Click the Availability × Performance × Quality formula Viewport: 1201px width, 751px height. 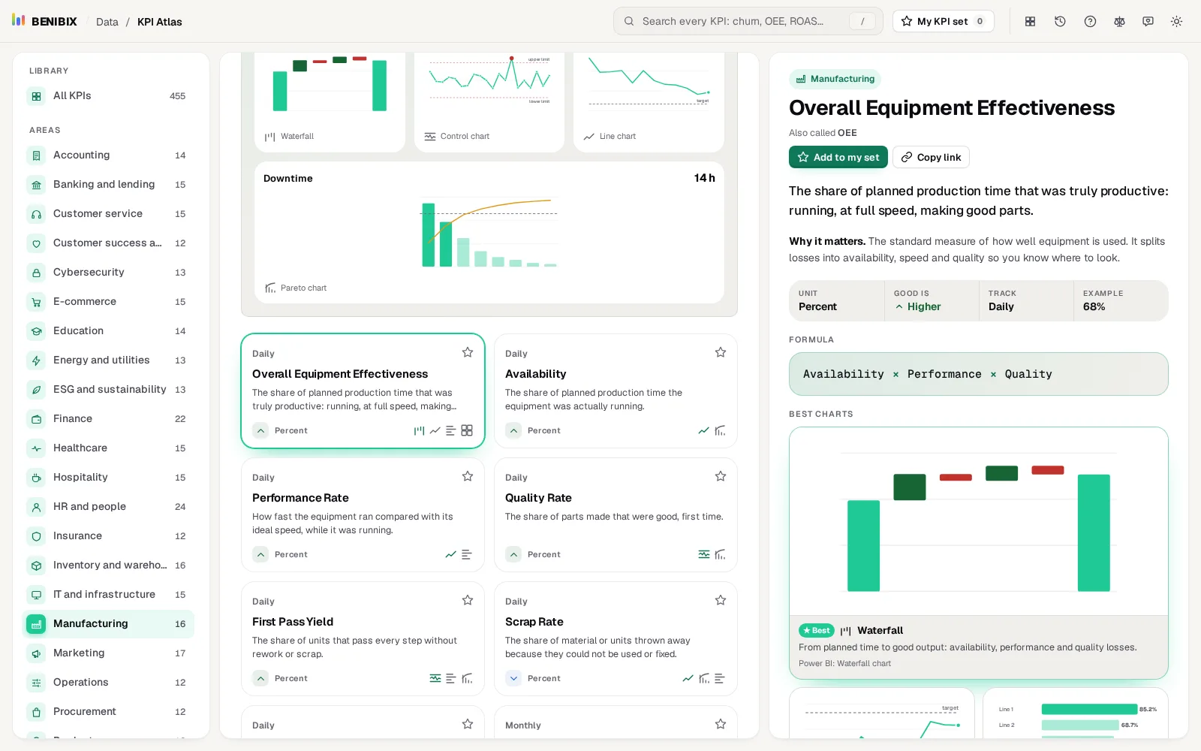point(978,374)
